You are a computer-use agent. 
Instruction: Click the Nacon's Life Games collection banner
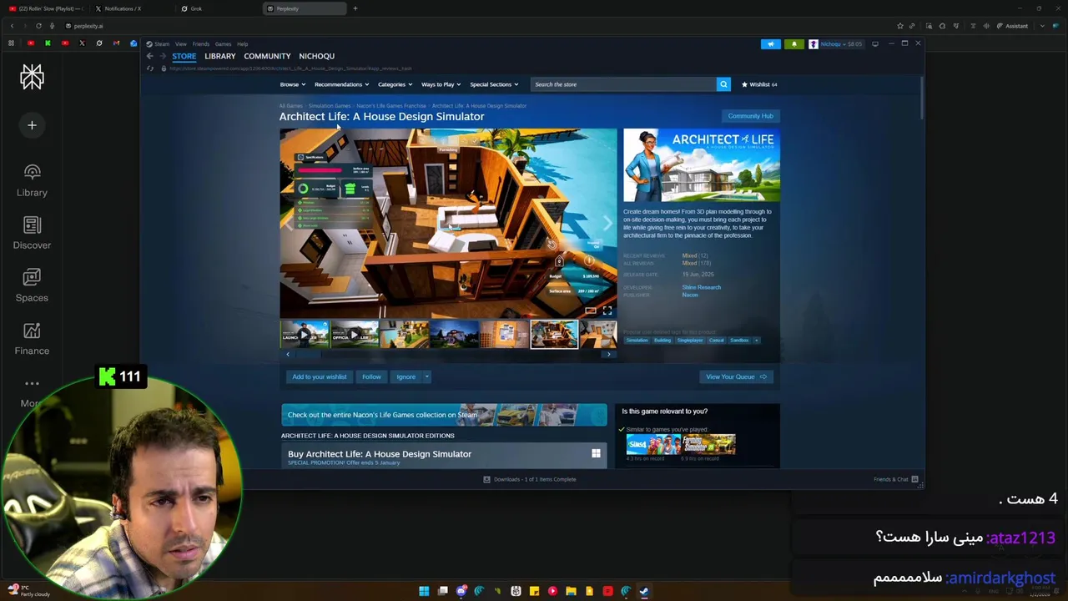[x=444, y=415]
